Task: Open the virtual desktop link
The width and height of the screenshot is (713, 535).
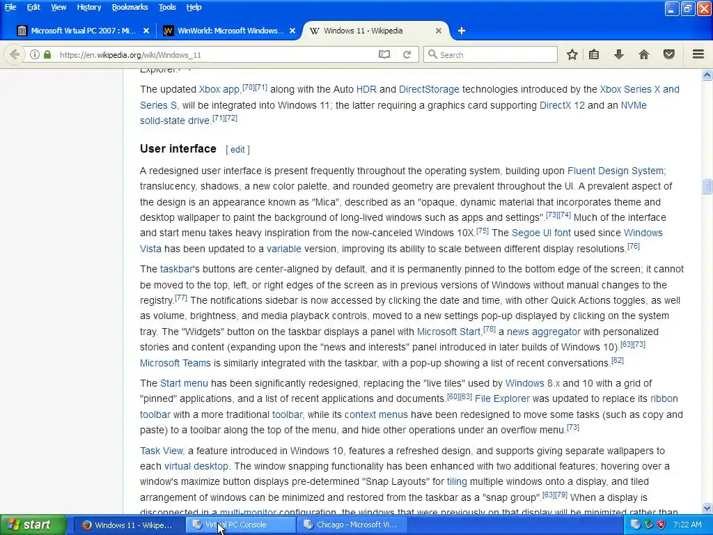Action: click(x=196, y=467)
